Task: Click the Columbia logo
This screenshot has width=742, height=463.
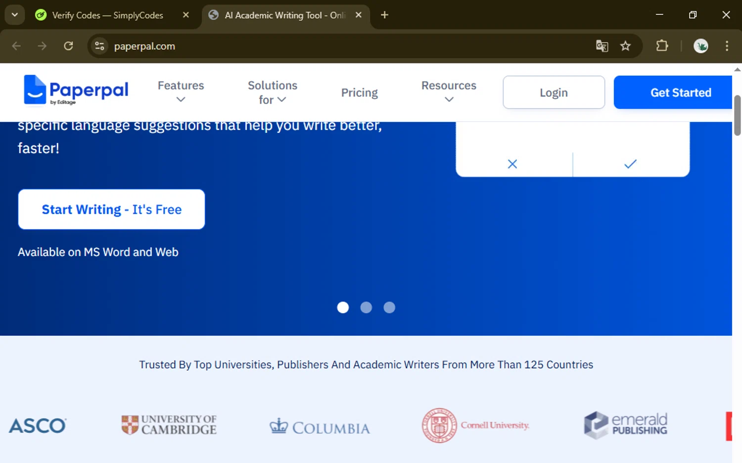Action: [x=320, y=427]
